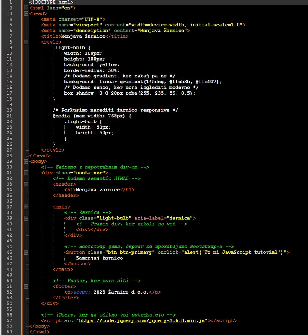
Task: Select line number 36 in the margin
Action: click(9, 201)
